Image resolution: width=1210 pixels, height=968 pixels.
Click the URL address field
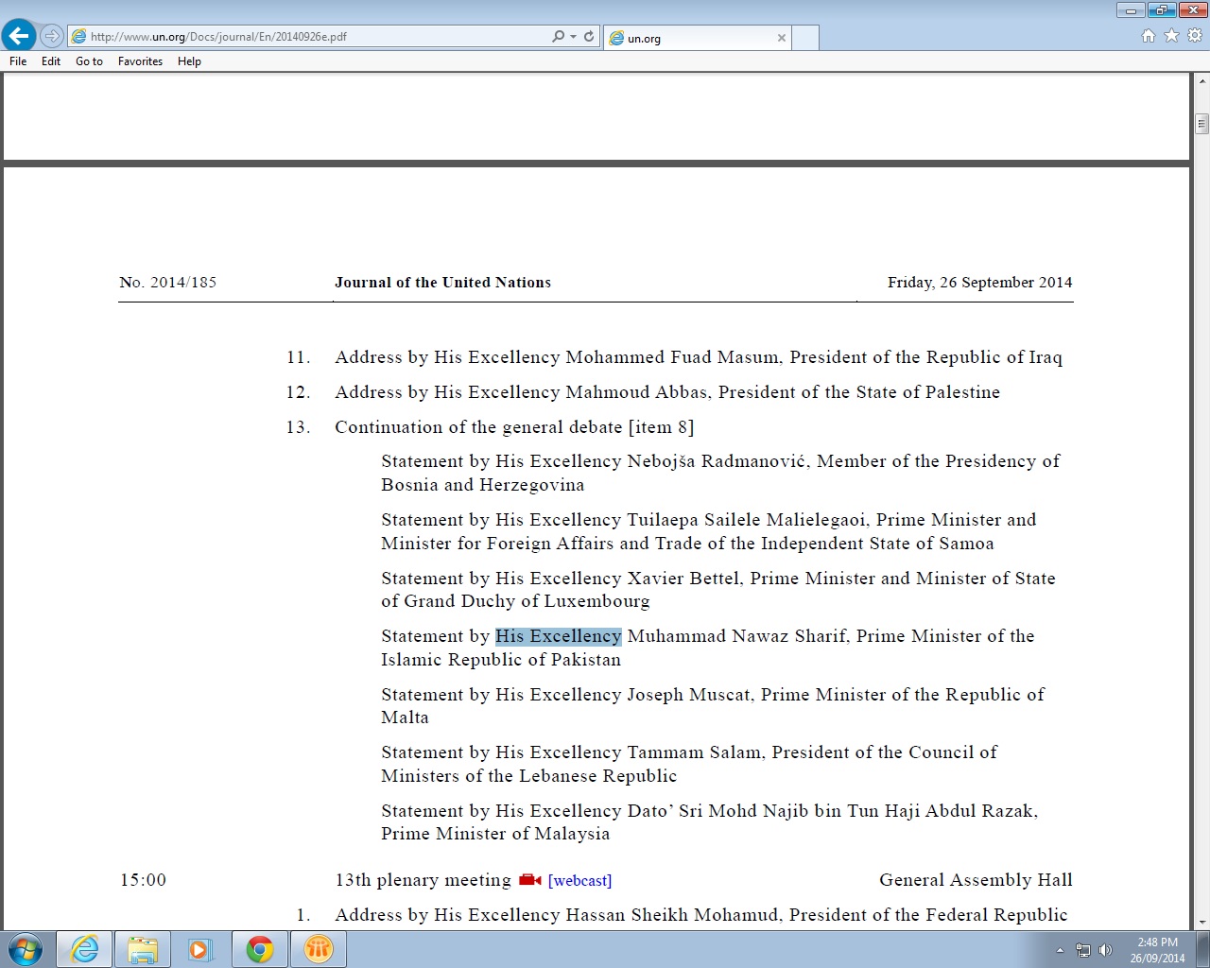[x=312, y=37]
